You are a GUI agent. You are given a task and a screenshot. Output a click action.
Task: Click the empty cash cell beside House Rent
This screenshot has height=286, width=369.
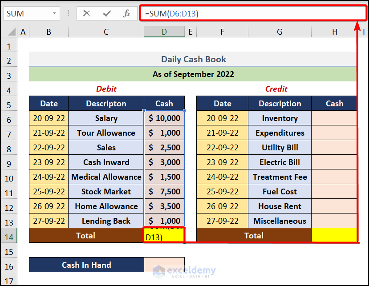[x=334, y=206]
